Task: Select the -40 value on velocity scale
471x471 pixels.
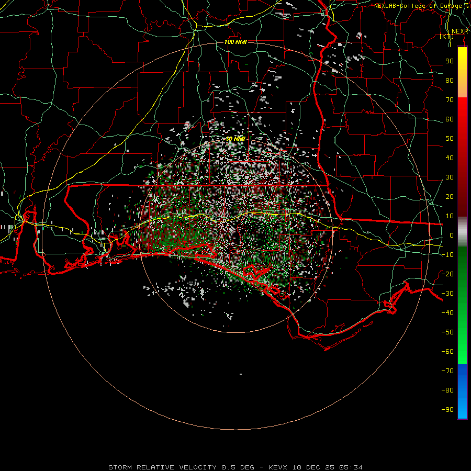Action: (447, 313)
